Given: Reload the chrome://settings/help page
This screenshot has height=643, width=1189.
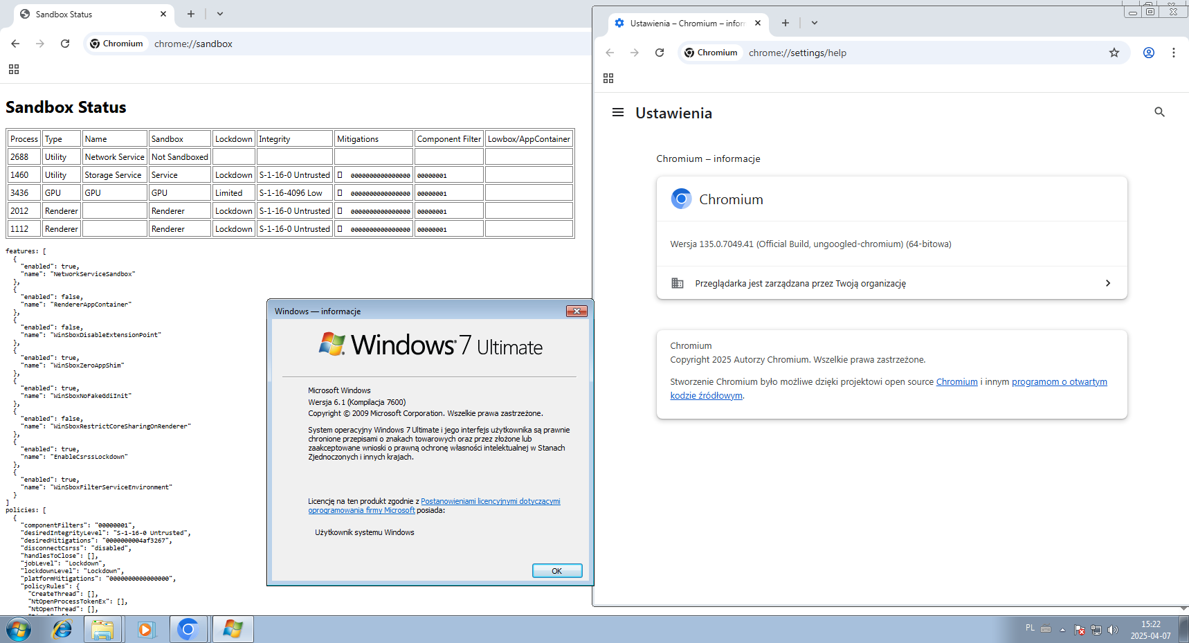Looking at the screenshot, I should click(660, 53).
